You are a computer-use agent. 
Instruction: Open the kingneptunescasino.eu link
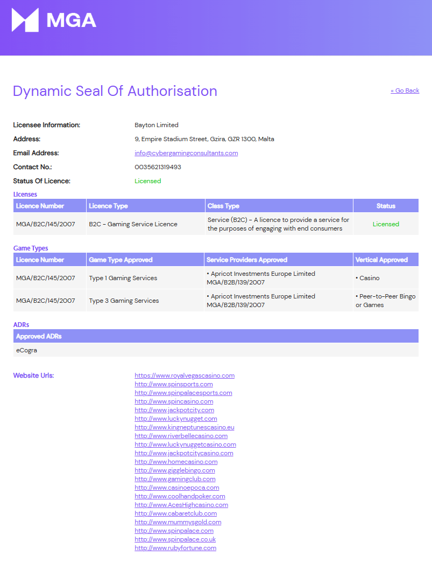tap(185, 427)
